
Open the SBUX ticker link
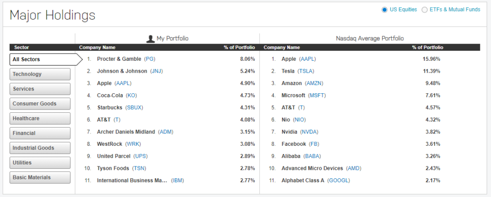tap(134, 108)
